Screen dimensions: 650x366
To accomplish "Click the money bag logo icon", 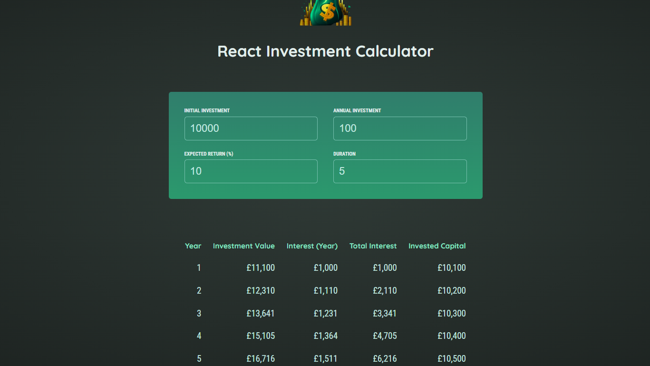I will tap(326, 13).
